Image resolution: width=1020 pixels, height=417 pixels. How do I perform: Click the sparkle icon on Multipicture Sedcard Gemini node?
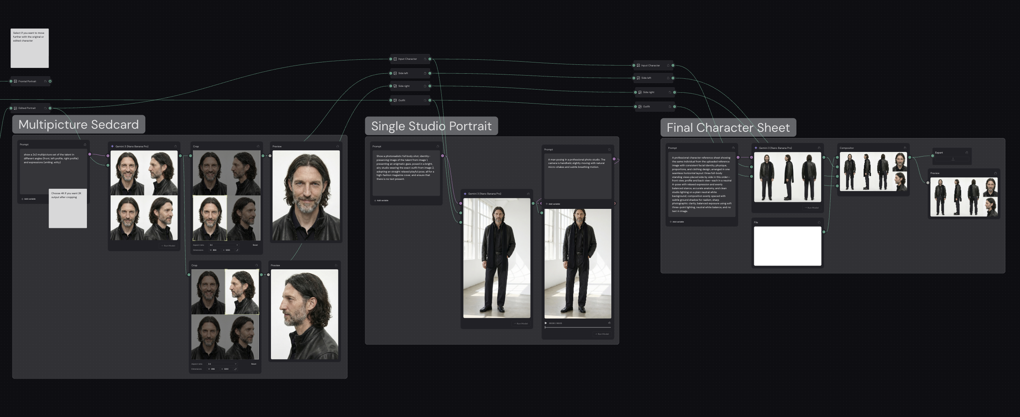[x=113, y=147]
